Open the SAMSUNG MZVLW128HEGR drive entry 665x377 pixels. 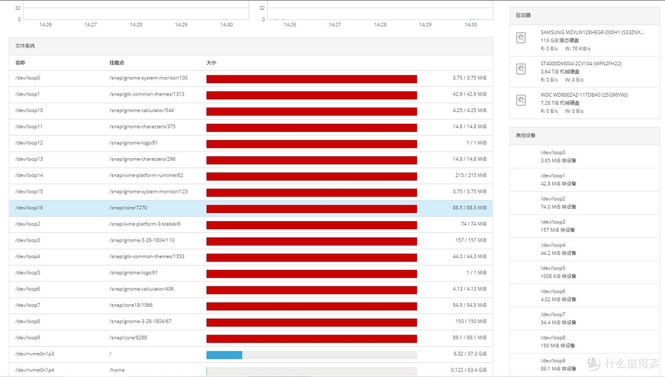tap(584, 40)
